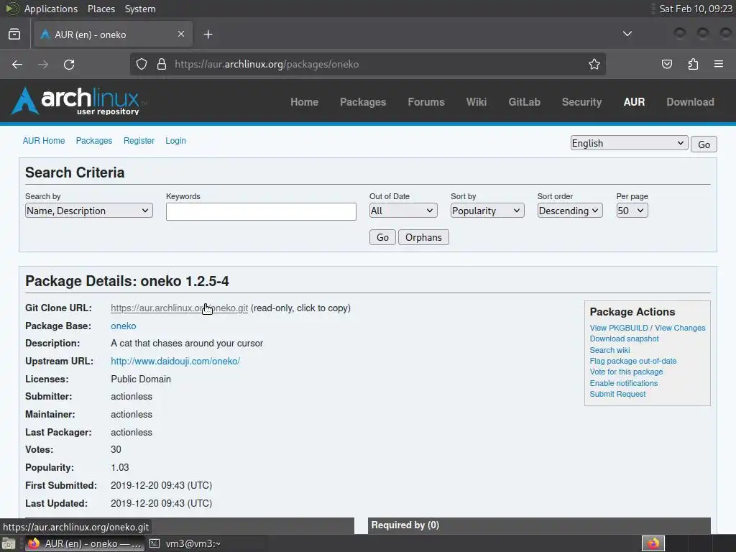This screenshot has height=552, width=736.
Task: Open the Pocket save icon
Action: pos(667,64)
